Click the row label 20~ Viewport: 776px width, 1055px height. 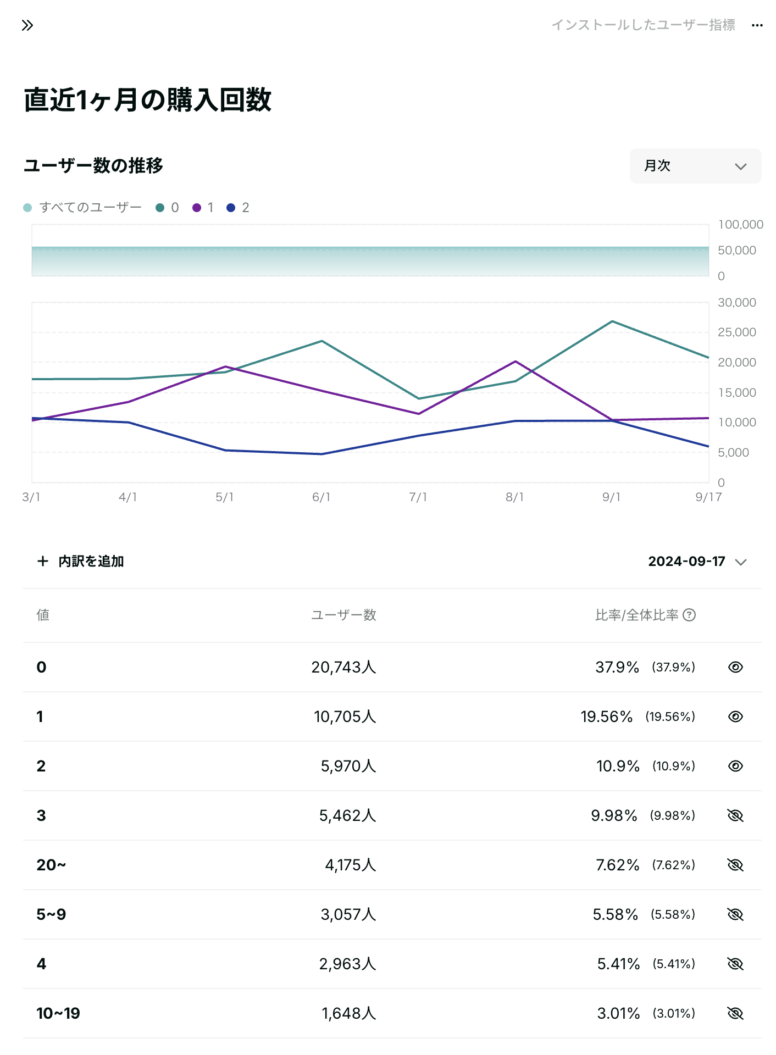tap(51, 865)
